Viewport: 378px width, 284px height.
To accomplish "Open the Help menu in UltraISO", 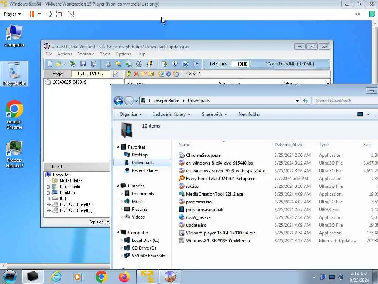I will (x=141, y=54).
